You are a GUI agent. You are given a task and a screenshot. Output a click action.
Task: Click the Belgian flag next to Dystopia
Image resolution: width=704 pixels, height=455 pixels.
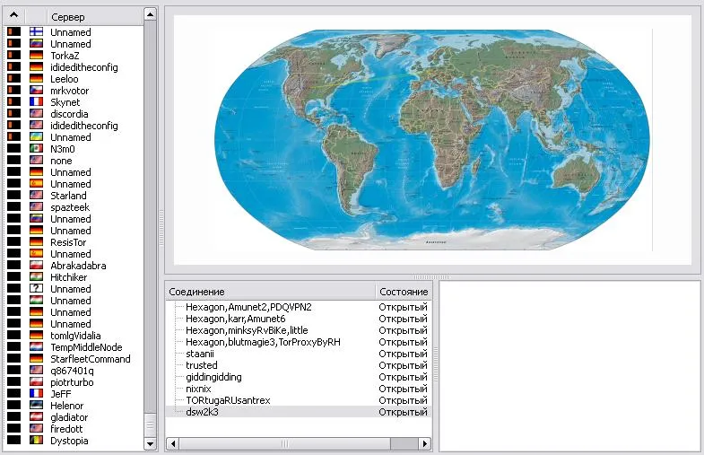(37, 441)
